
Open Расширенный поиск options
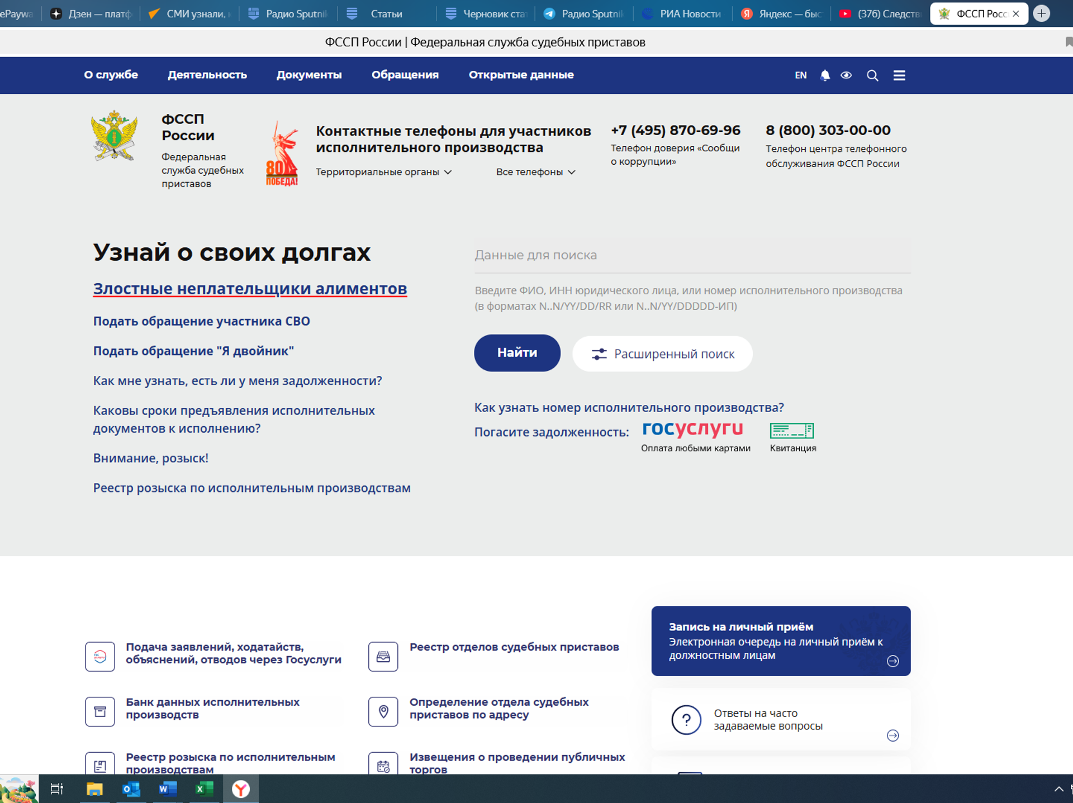click(662, 354)
